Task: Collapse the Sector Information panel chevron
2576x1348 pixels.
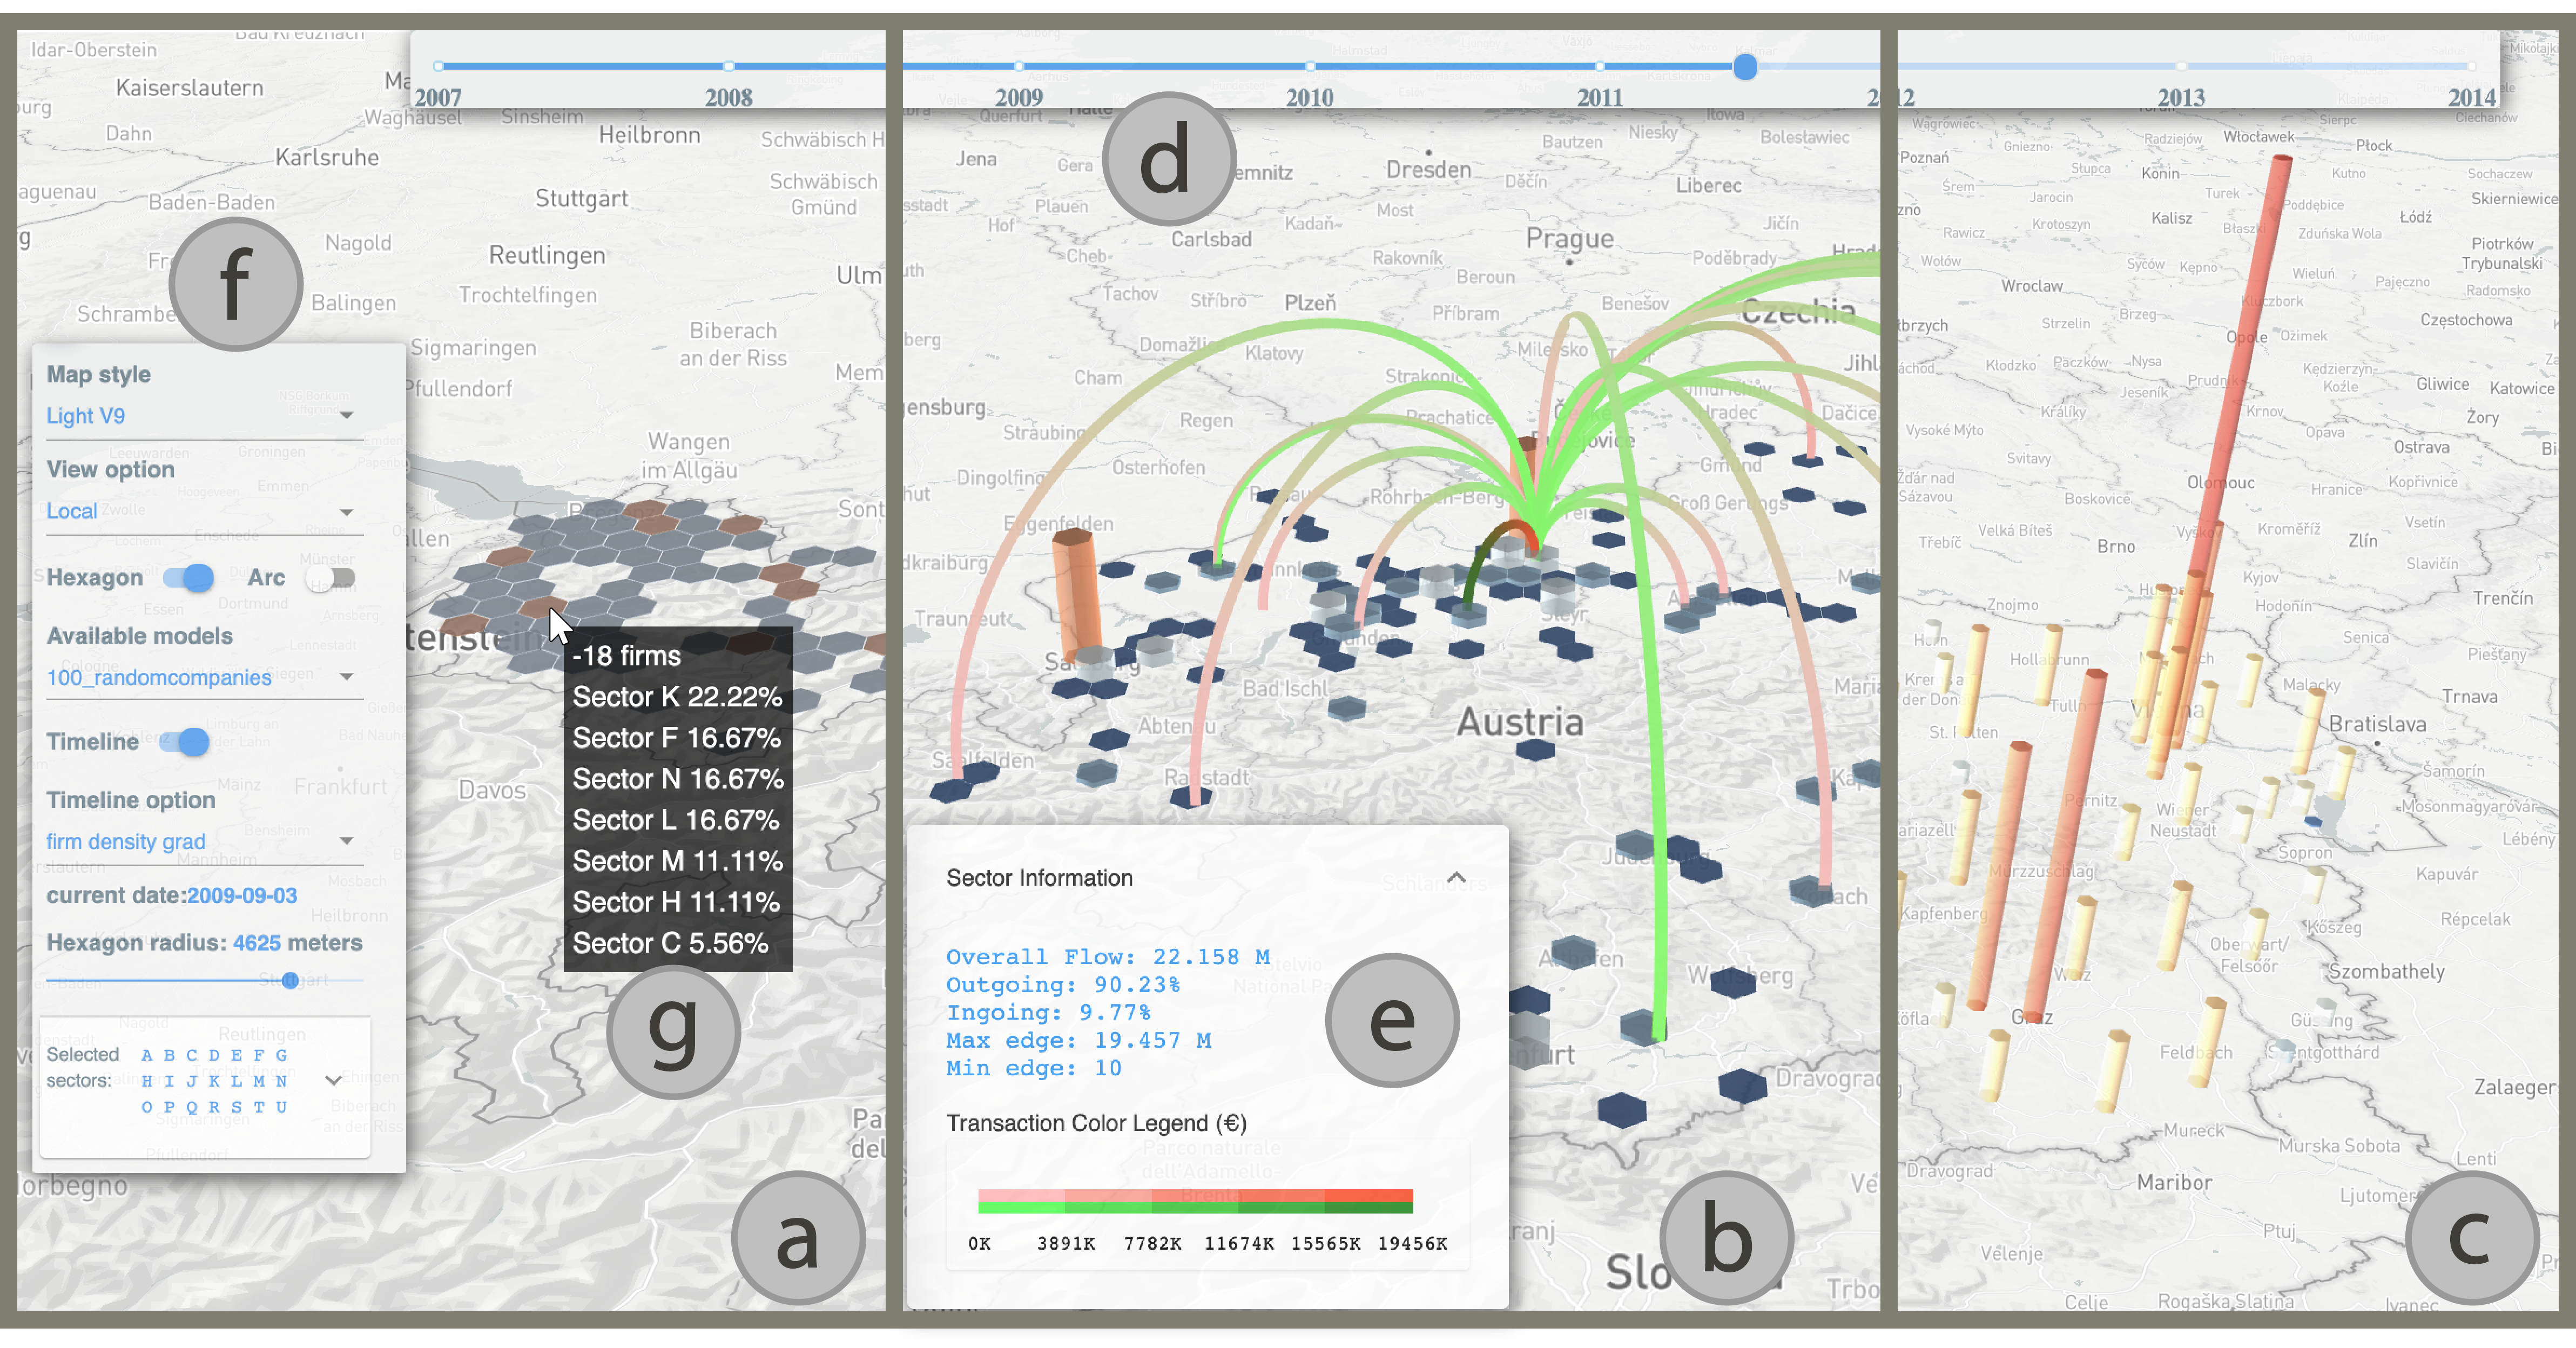Action: click(x=1456, y=878)
